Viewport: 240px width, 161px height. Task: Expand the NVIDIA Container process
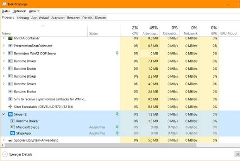coord(4,38)
